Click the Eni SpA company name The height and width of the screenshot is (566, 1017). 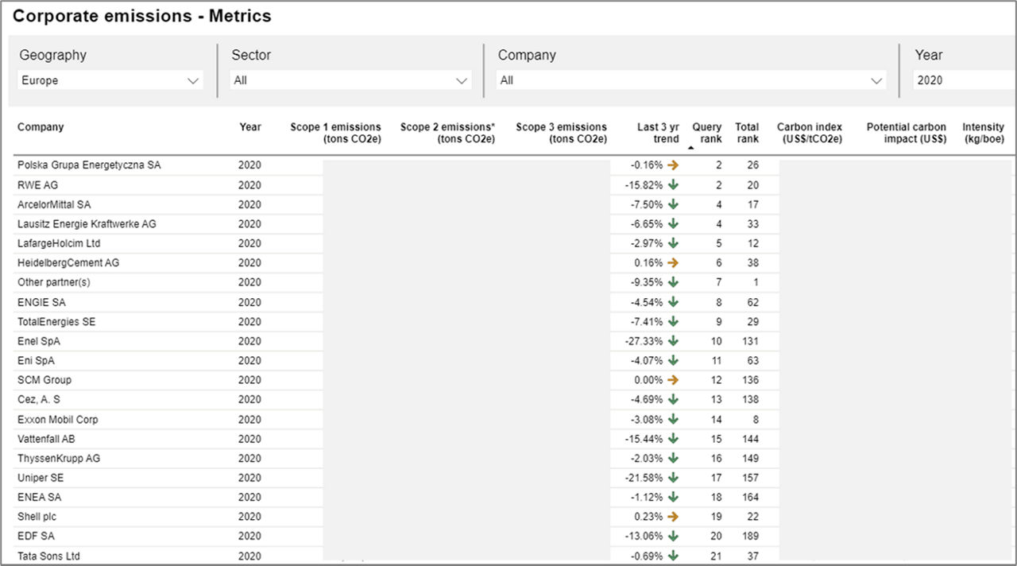coord(36,360)
